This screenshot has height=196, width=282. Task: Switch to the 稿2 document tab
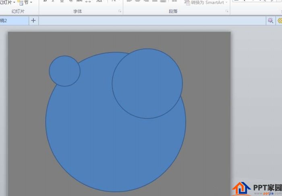coord(14,20)
